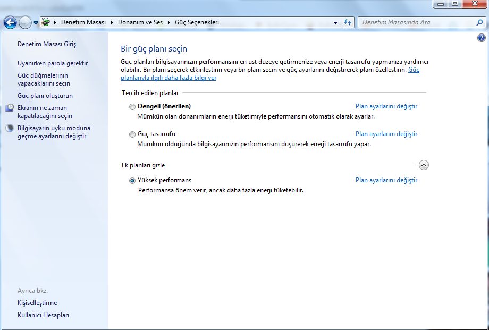Open Kişiselleştirme link

click(x=37, y=303)
